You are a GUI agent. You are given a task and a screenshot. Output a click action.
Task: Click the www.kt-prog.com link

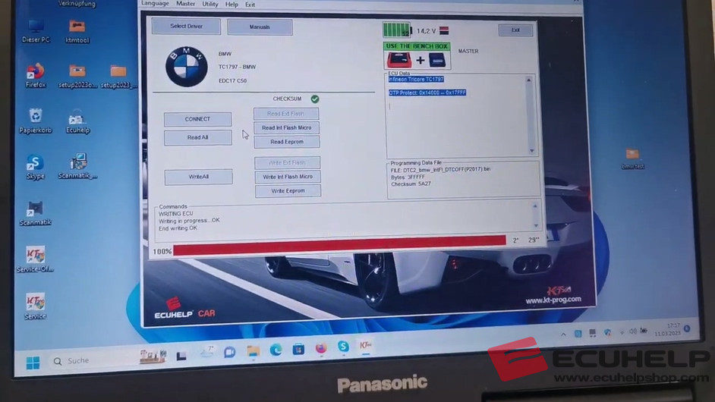point(553,300)
